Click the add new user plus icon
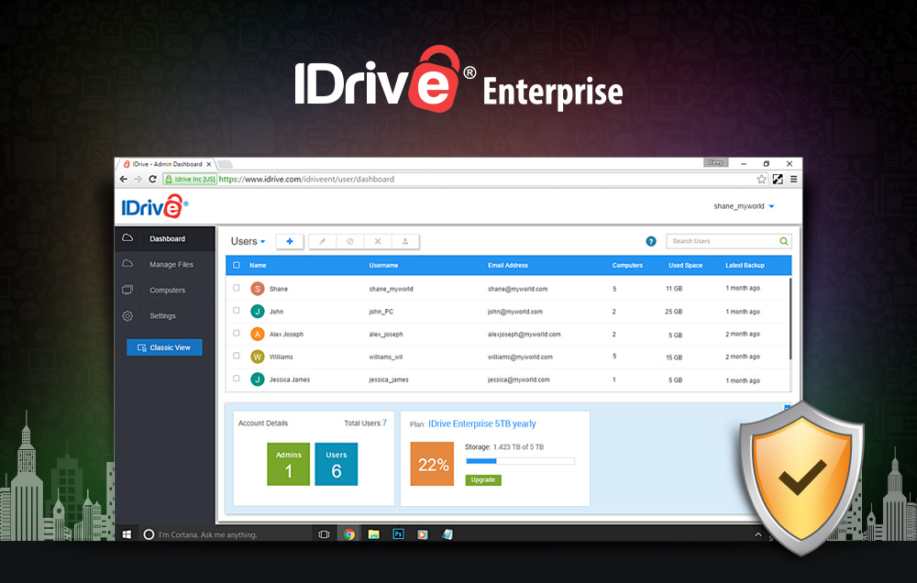 290,241
